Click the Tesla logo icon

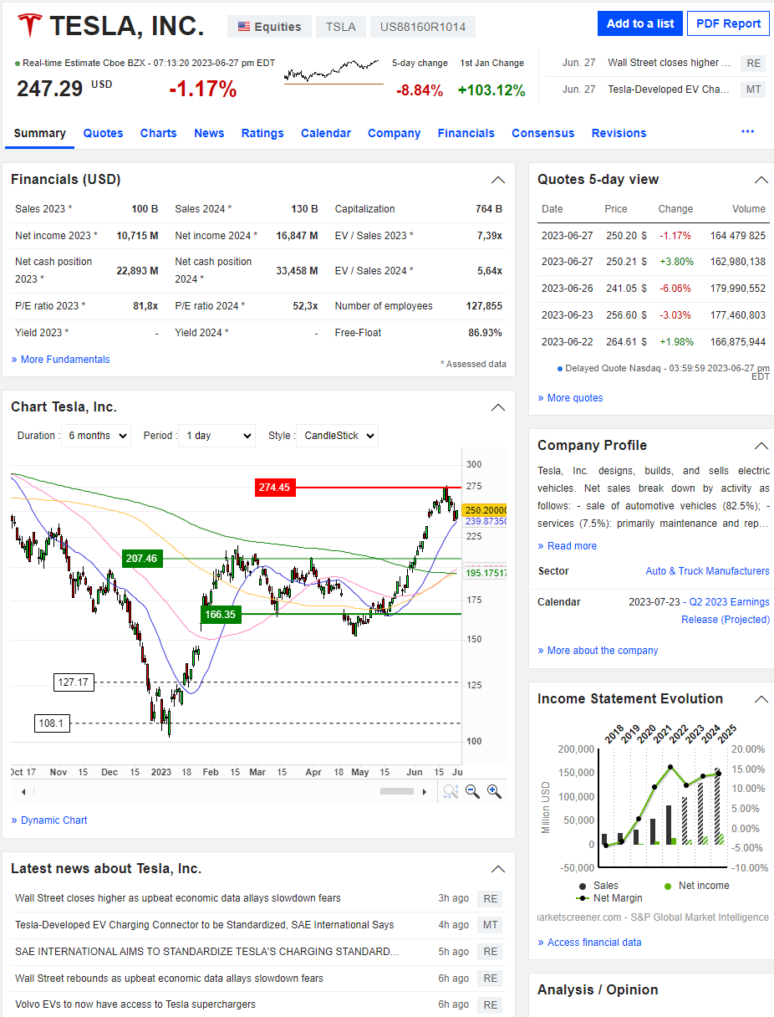pyautogui.click(x=29, y=25)
